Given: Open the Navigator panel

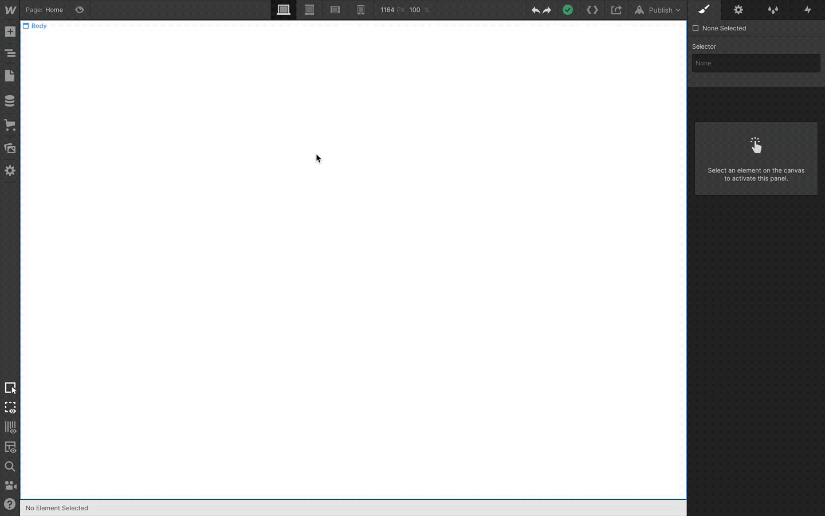Looking at the screenshot, I should point(10,53).
